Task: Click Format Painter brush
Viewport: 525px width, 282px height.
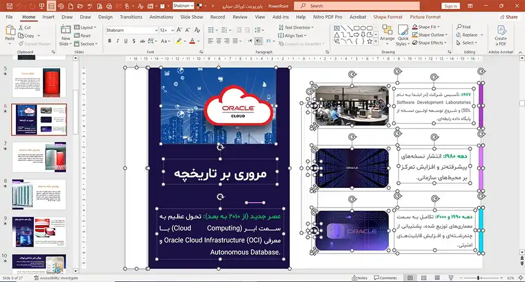Action: click(21, 44)
